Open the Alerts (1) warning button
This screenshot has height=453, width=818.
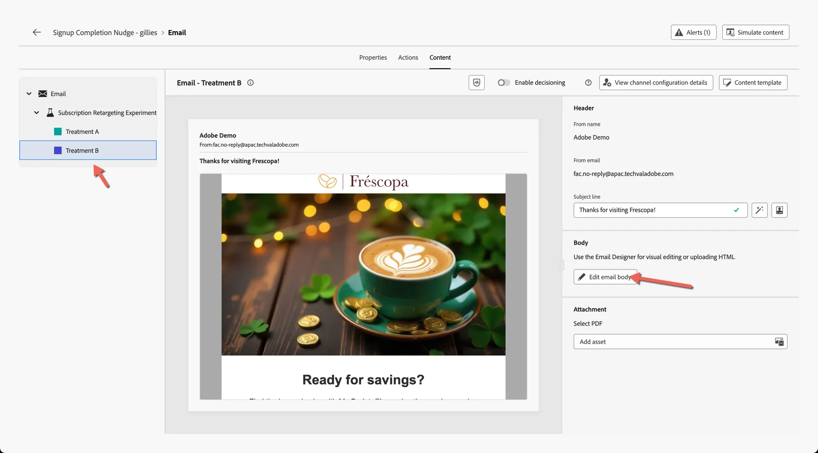[x=693, y=32]
